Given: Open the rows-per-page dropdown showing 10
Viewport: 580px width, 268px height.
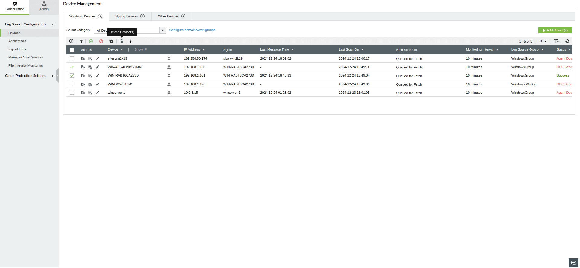Looking at the screenshot, I should click(543, 41).
